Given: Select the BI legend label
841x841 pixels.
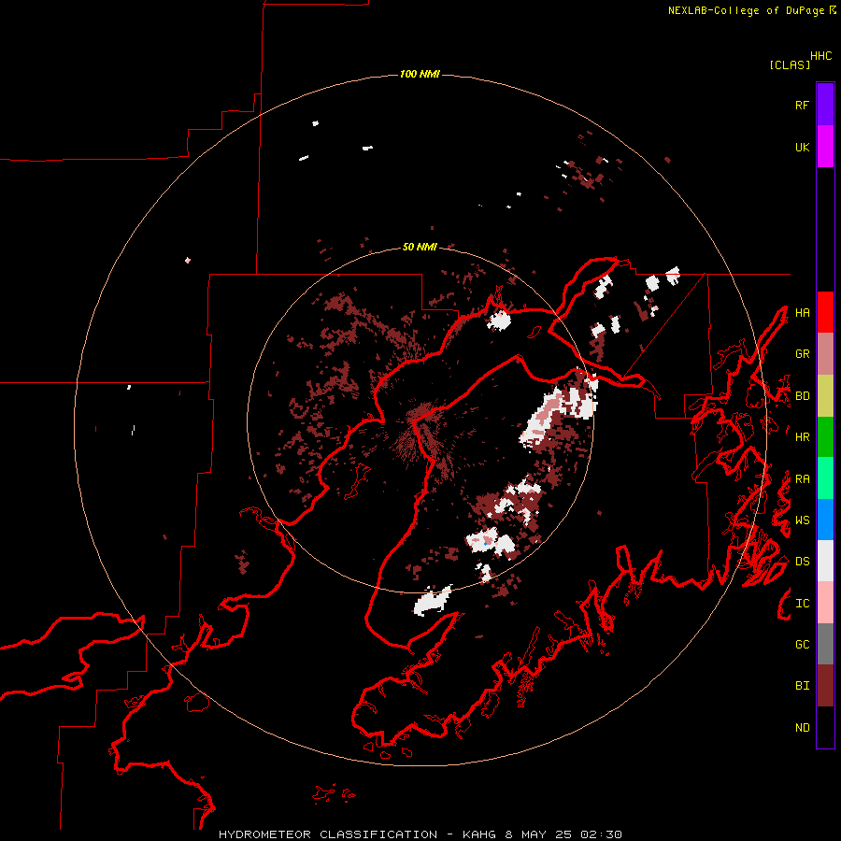Looking at the screenshot, I should 802,686.
